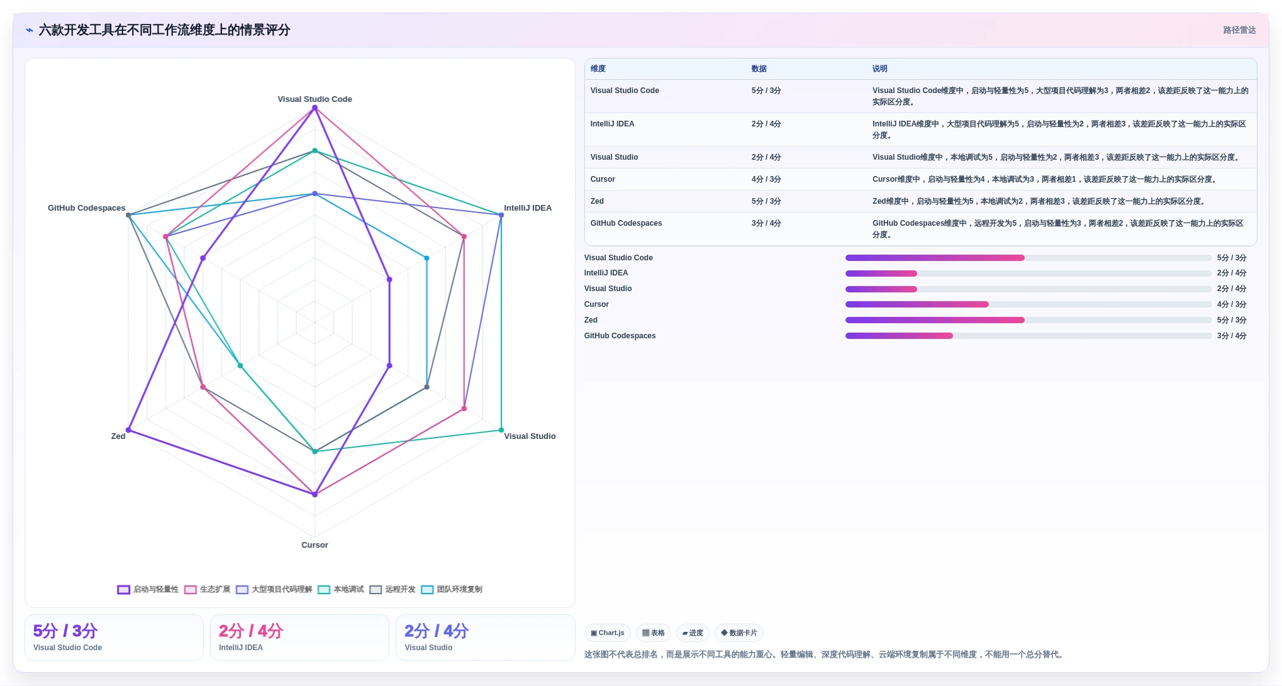Click the 3分 / 4分 value in GitHub Codespaces table row
This screenshot has height=686, width=1282.
[766, 223]
